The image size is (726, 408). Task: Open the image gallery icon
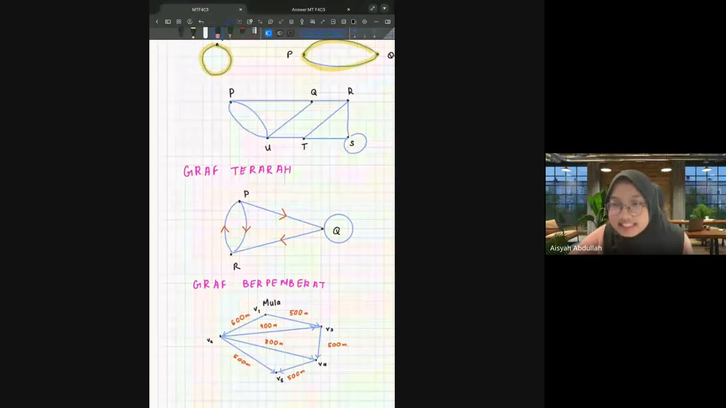[313, 22]
